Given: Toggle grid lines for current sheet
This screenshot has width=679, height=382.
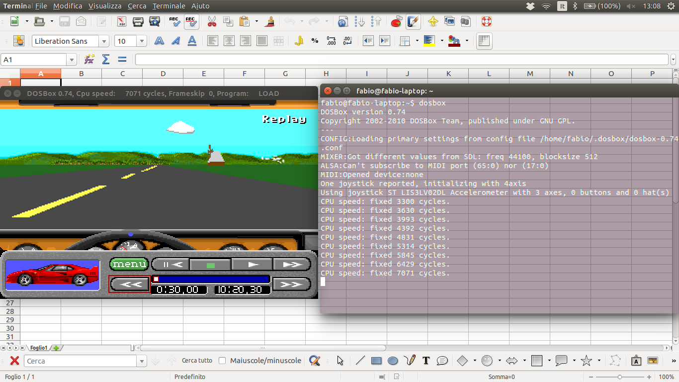Looking at the screenshot, I should tap(484, 41).
